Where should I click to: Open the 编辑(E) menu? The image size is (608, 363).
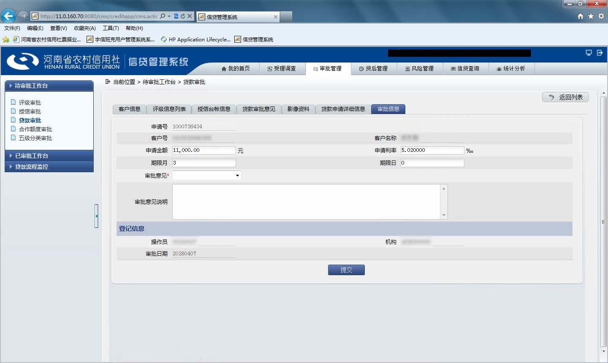coord(35,28)
